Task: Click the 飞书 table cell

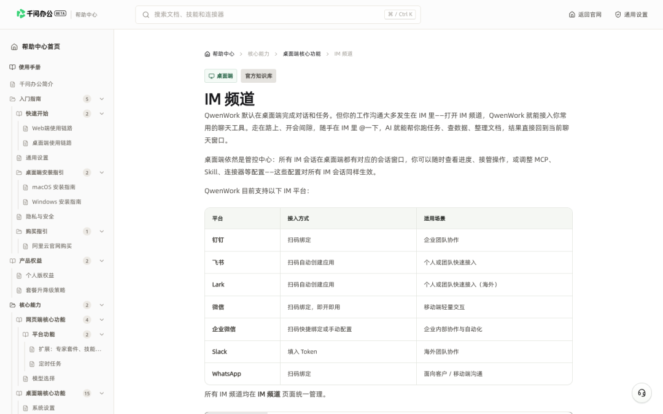Action: 242,263
